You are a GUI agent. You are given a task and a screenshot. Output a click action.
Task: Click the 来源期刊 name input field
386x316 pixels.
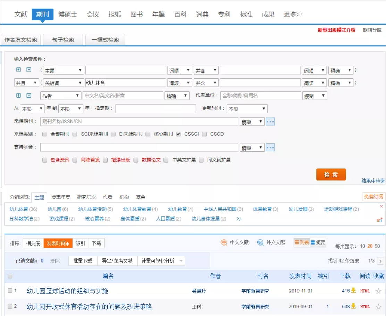coord(139,122)
